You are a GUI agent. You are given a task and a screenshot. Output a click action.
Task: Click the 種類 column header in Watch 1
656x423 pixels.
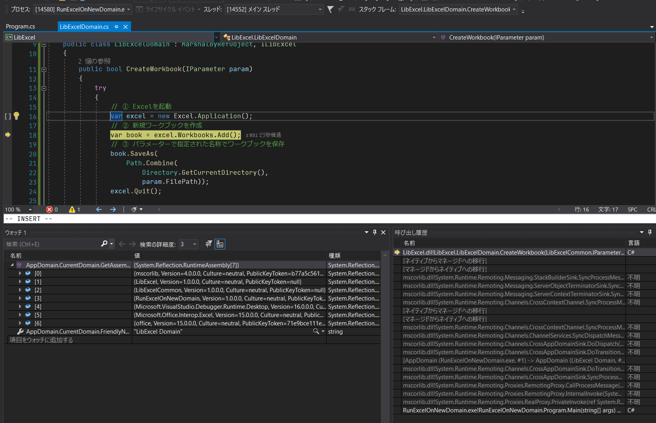point(354,255)
